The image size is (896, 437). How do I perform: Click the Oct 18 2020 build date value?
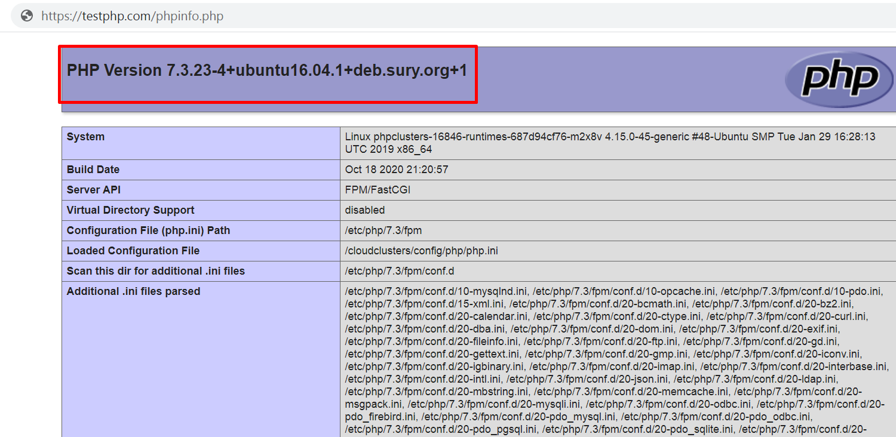click(x=396, y=170)
